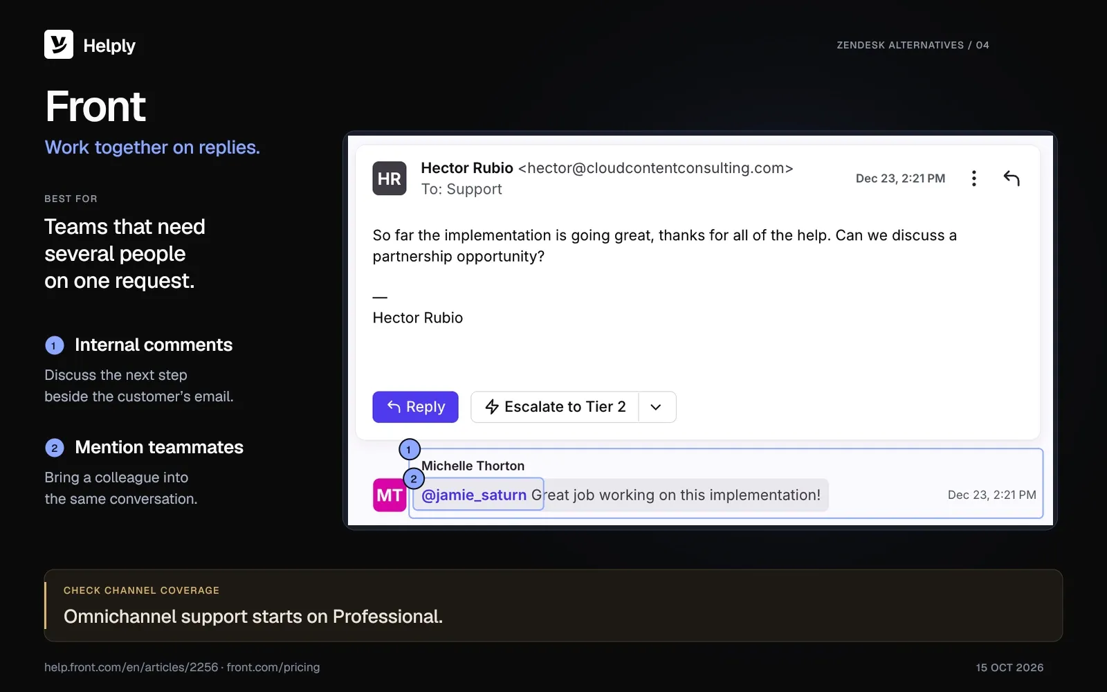This screenshot has width=1107, height=692.
Task: Click the comment text "Great job working on this implementation!"
Action: point(676,495)
